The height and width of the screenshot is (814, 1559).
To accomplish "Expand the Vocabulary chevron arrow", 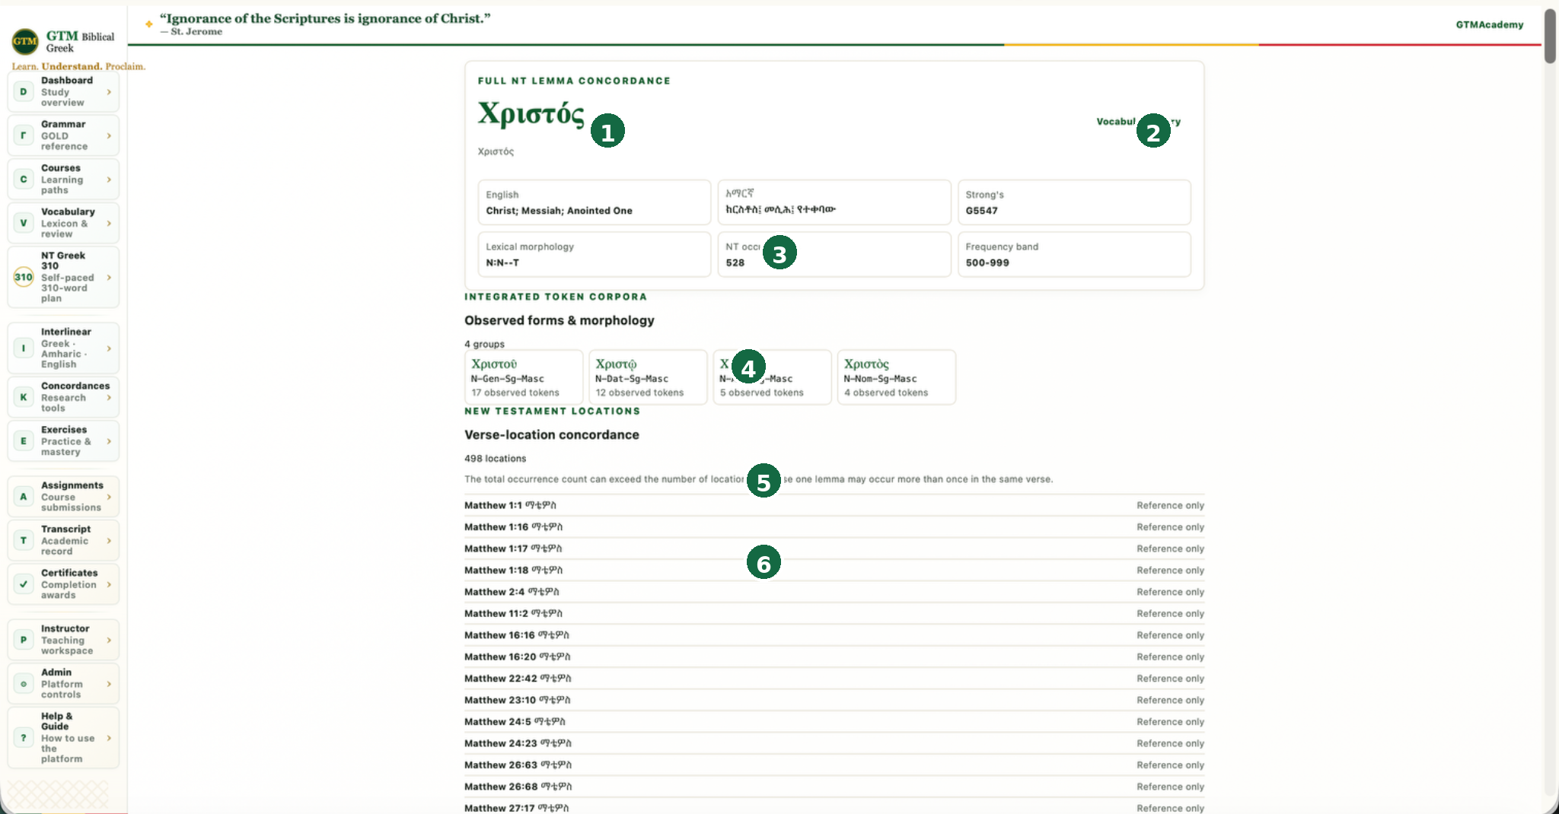I will [109, 223].
